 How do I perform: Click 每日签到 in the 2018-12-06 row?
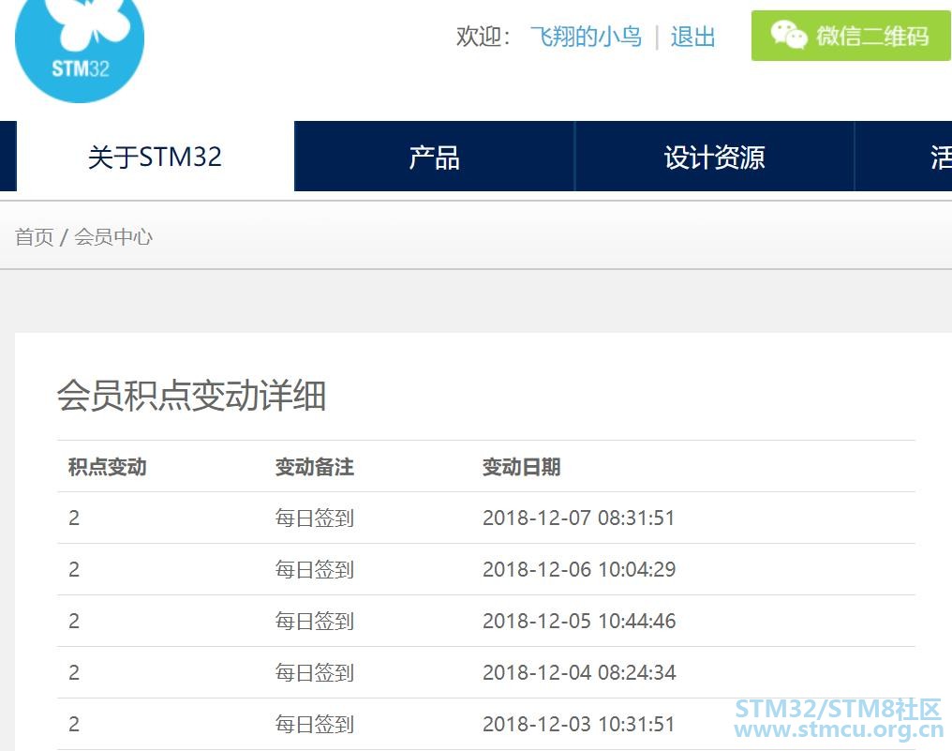[x=314, y=570]
